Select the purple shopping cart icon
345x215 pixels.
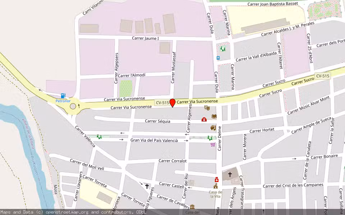[213, 144]
